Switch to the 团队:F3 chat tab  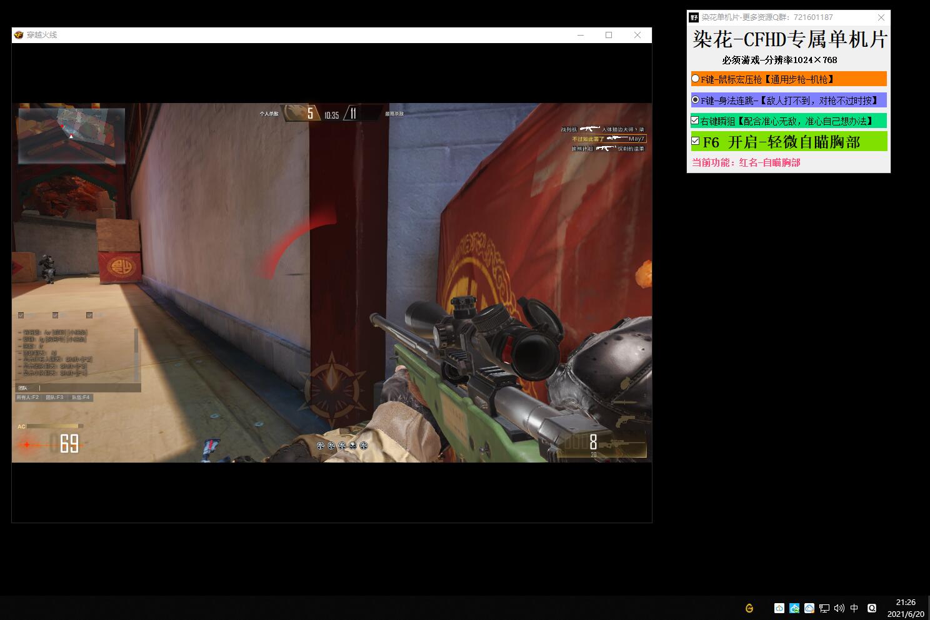click(x=54, y=397)
